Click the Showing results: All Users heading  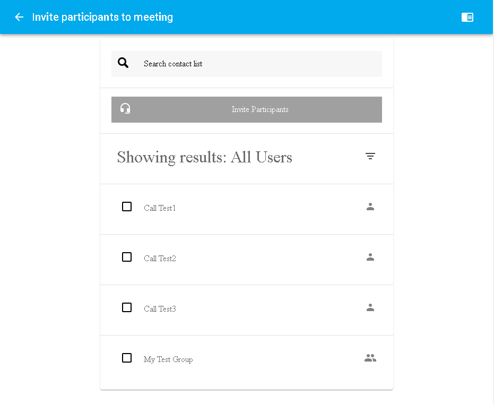click(x=204, y=157)
